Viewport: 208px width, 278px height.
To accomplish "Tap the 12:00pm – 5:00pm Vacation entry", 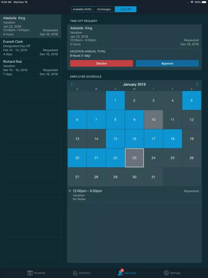I will 135,195.
